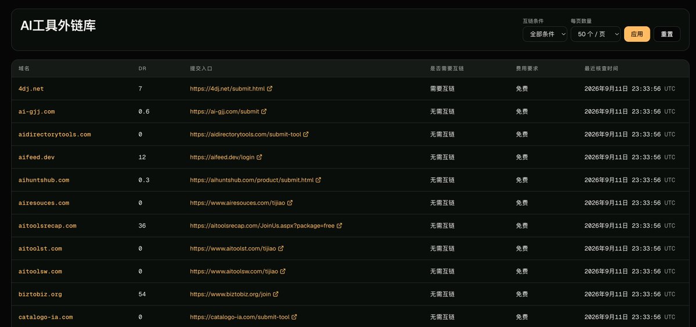Screen dimensions: 696x327
Task: Click the DR column header
Action: tap(142, 69)
